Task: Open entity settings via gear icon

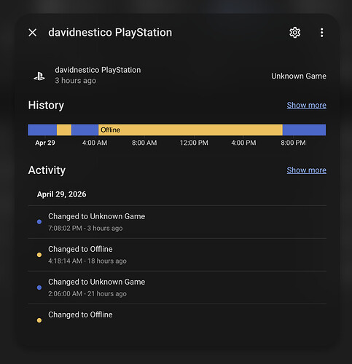Action: tap(295, 33)
